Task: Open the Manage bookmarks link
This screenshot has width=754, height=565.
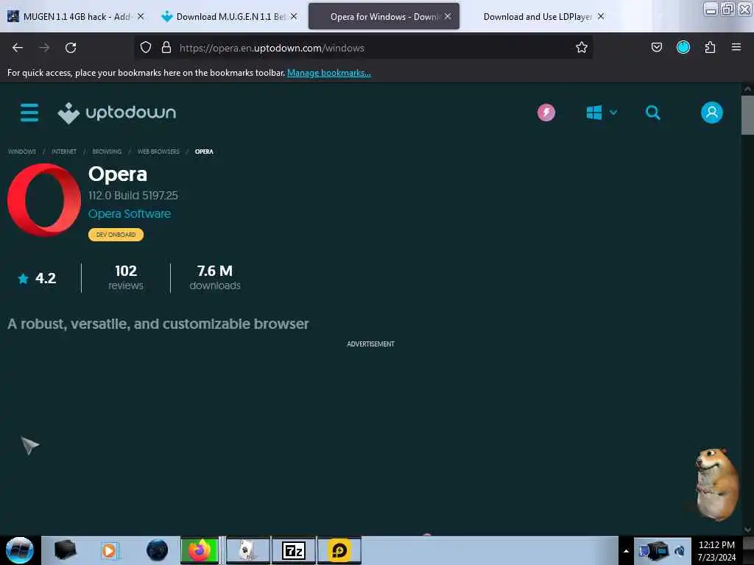Action: pyautogui.click(x=329, y=73)
